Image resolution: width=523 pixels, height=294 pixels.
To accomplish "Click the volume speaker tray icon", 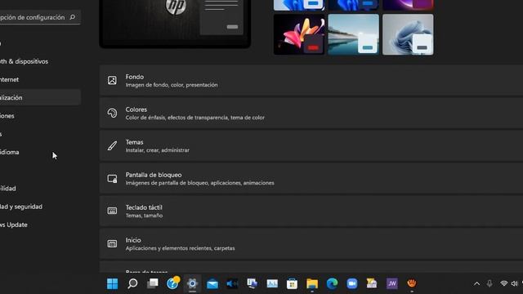I will [x=514, y=283].
